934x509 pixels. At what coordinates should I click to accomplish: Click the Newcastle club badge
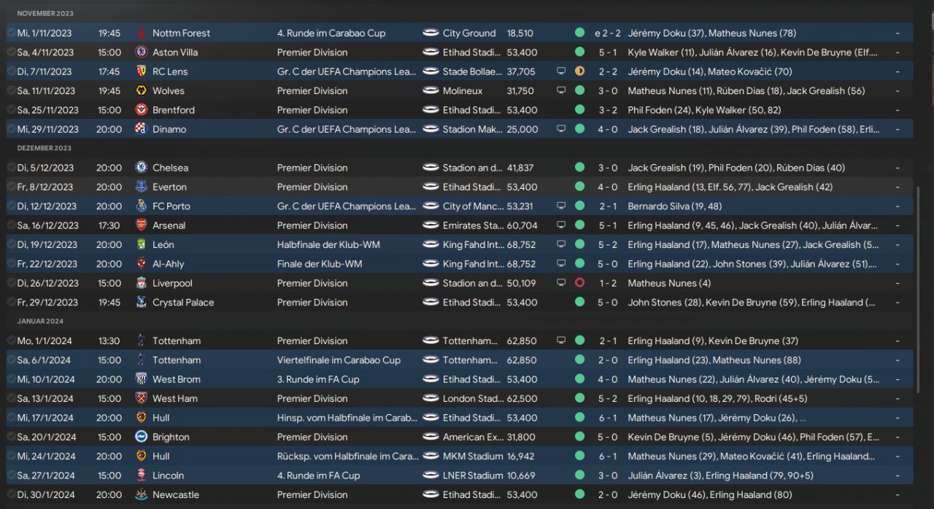coord(142,494)
